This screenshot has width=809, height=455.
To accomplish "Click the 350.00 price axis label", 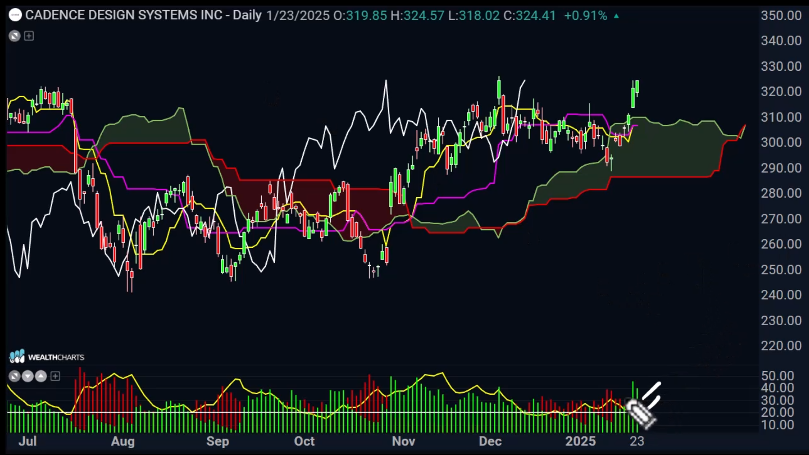I will pos(781,16).
